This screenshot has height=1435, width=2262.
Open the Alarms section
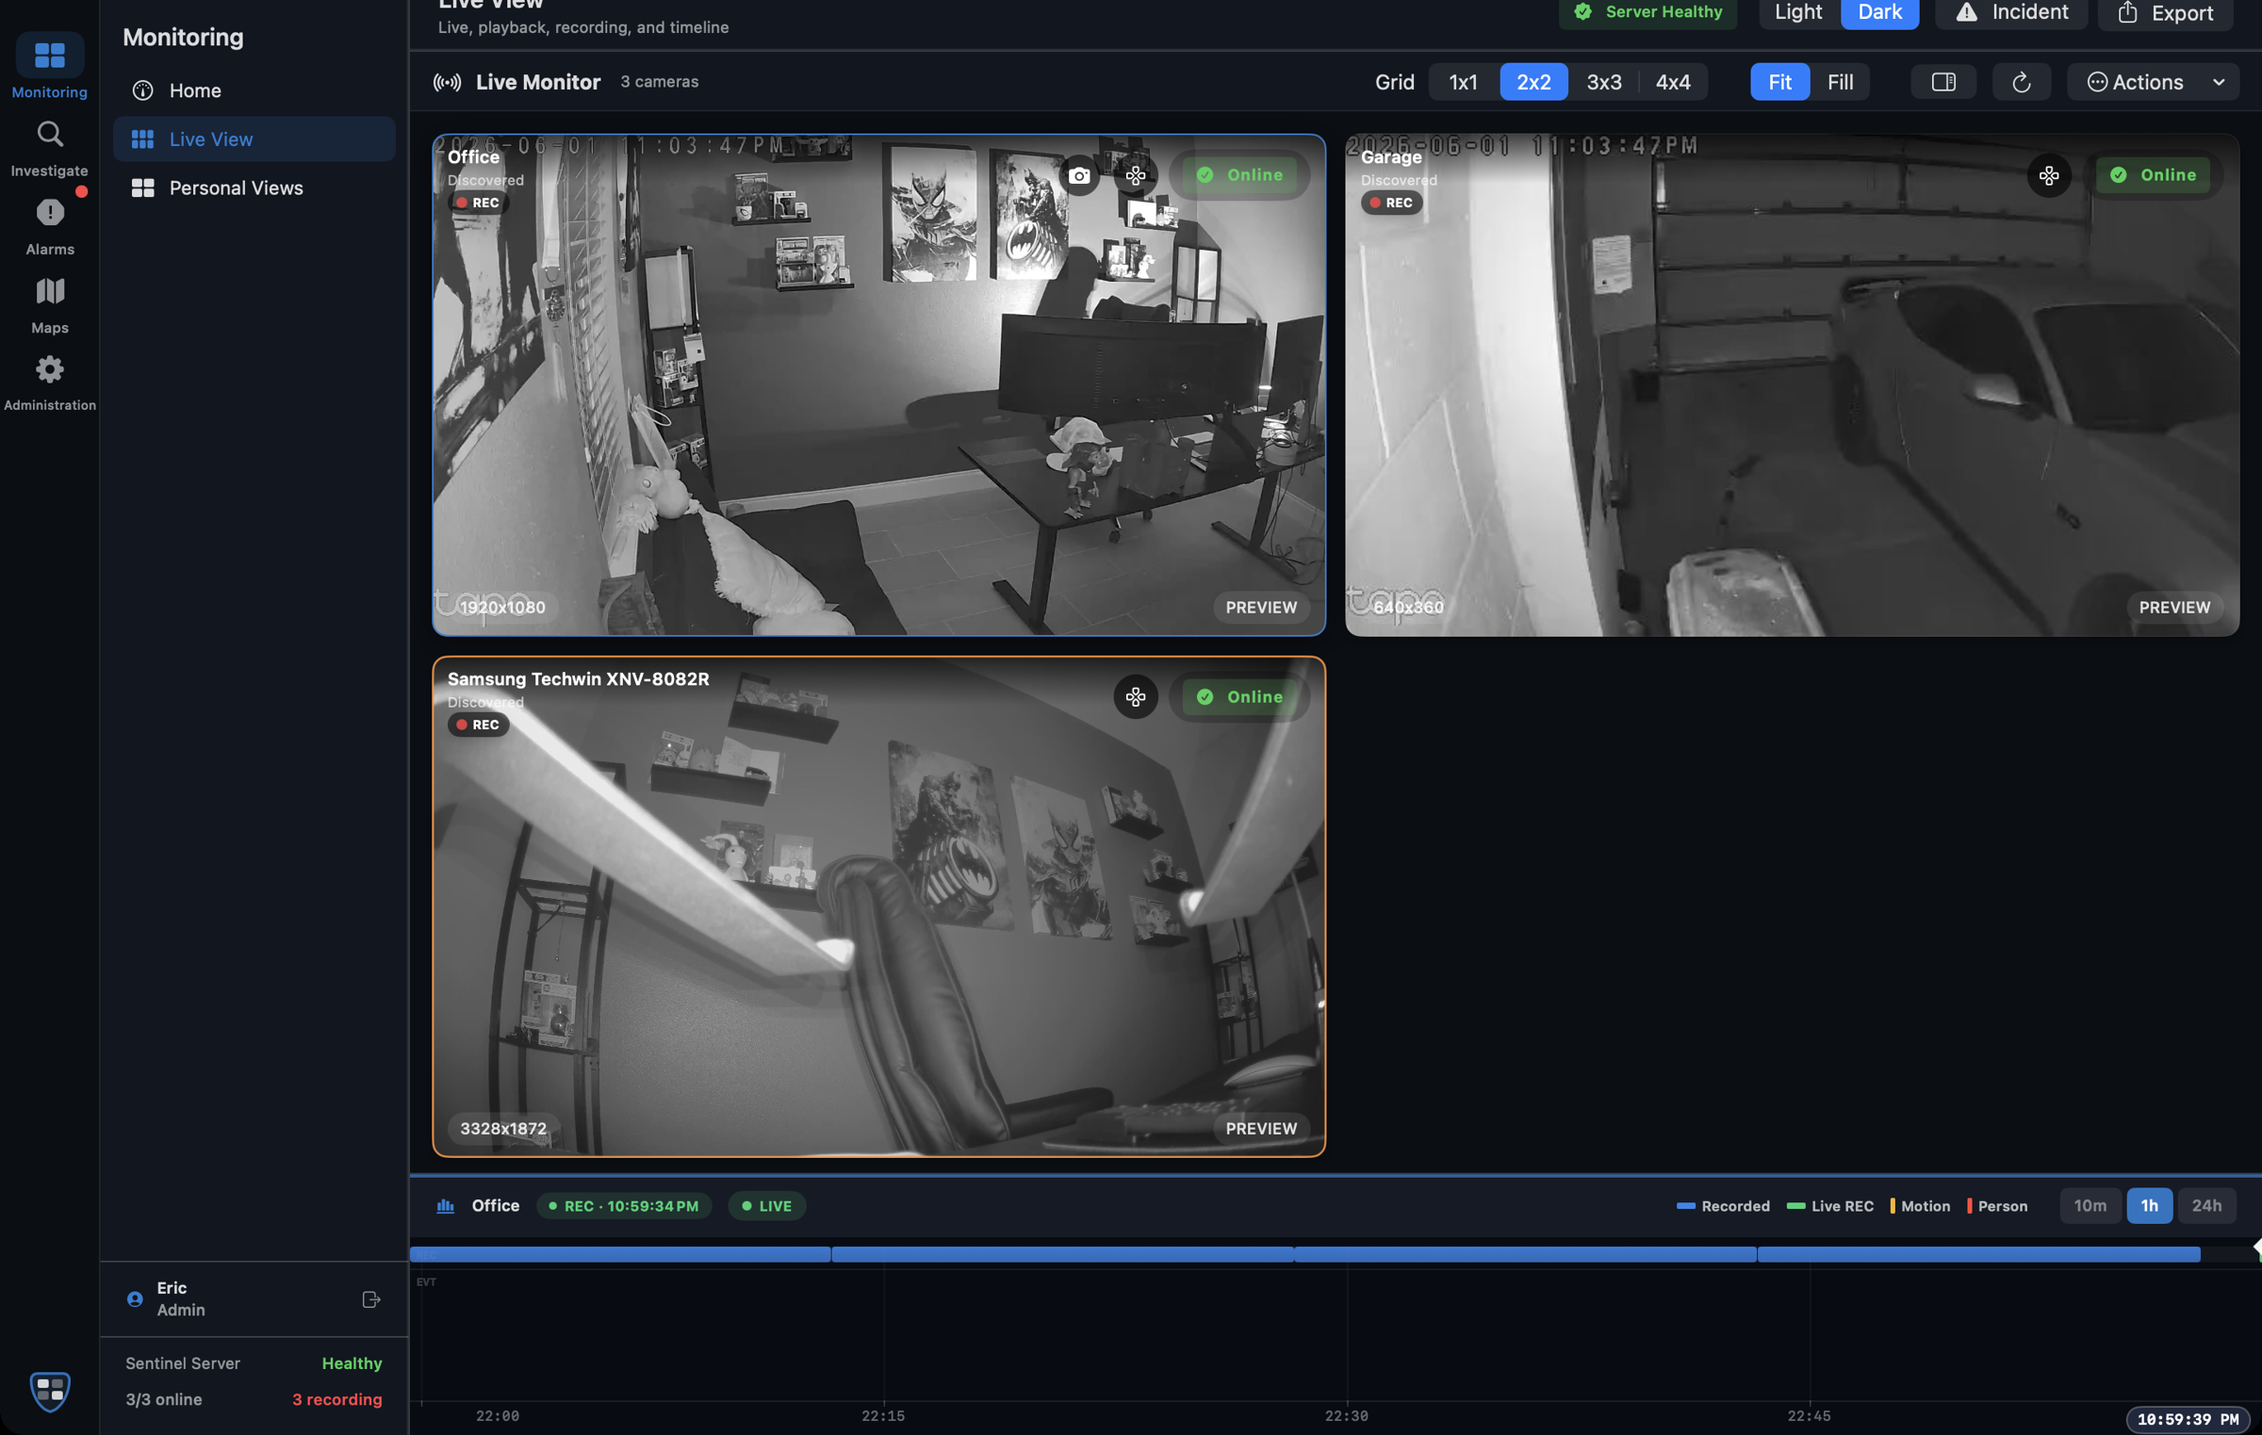coord(49,227)
